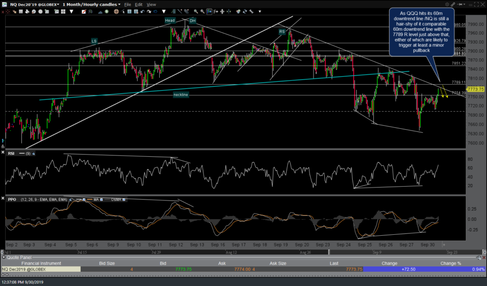Click the left arrow of time scrollbar
487x286 pixels.
point(2,252)
